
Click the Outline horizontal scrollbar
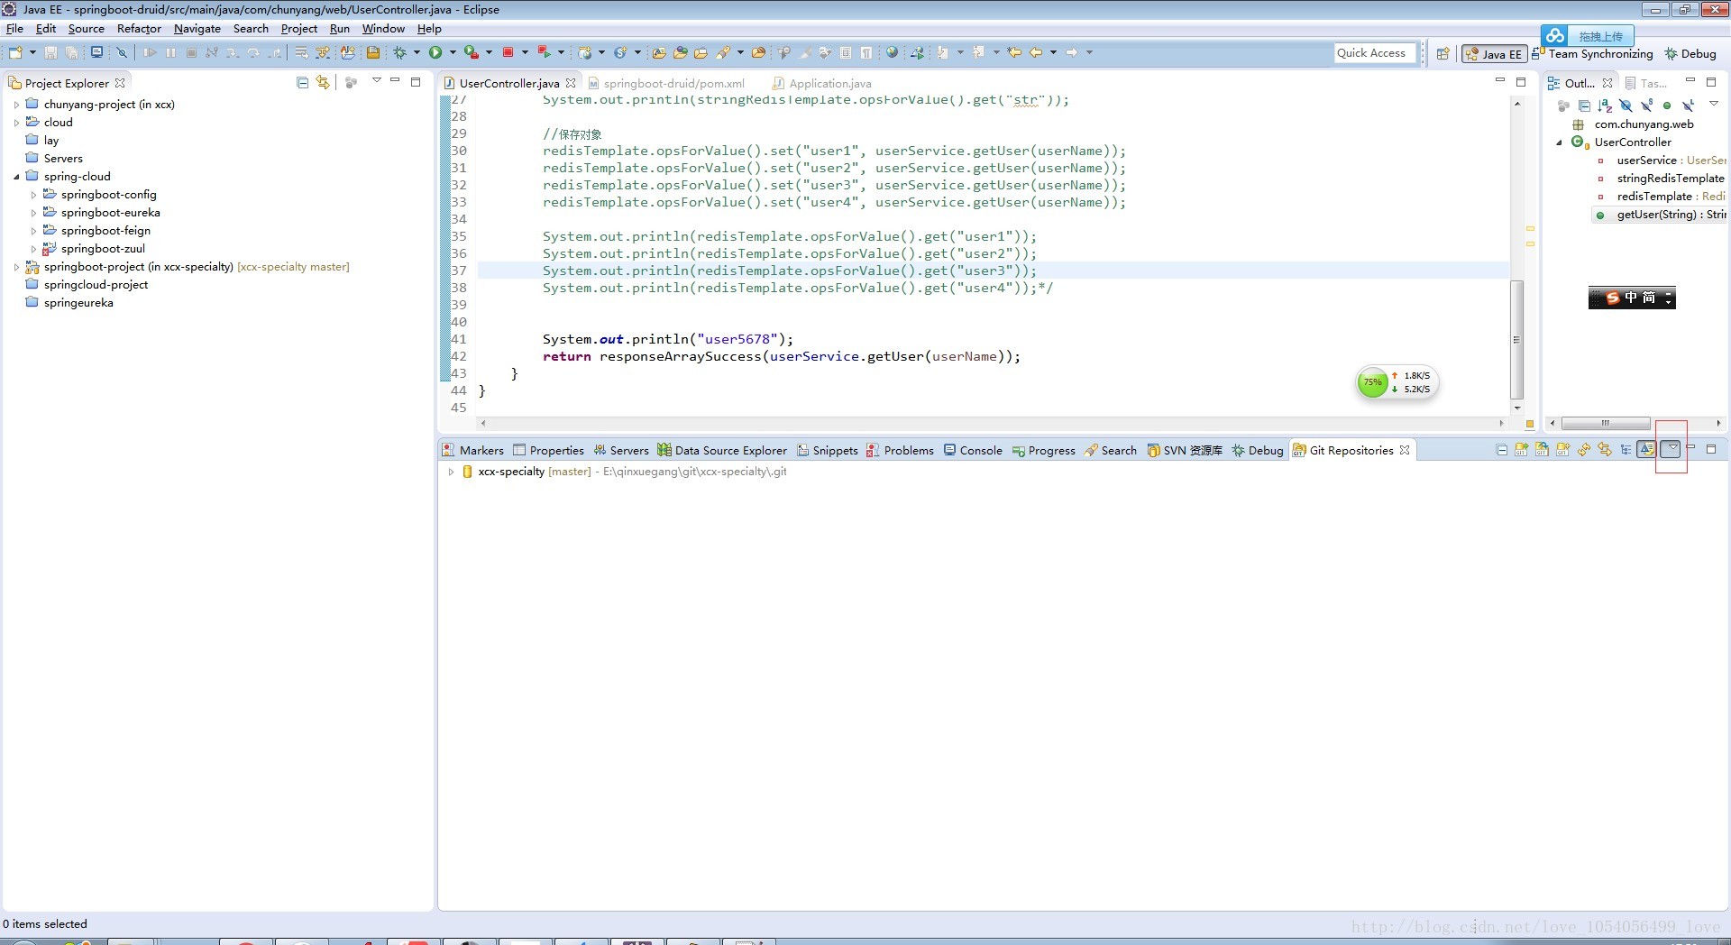click(x=1606, y=423)
